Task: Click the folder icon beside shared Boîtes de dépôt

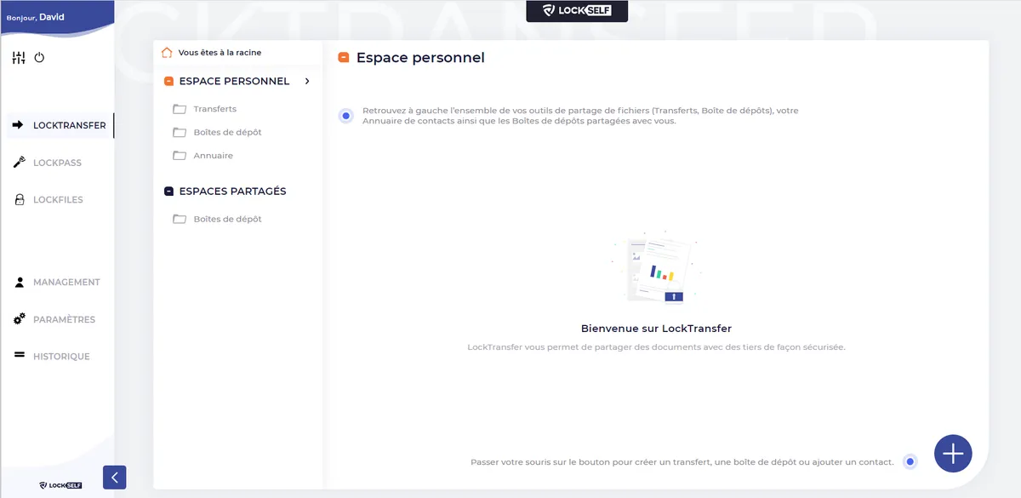Action: tap(180, 219)
